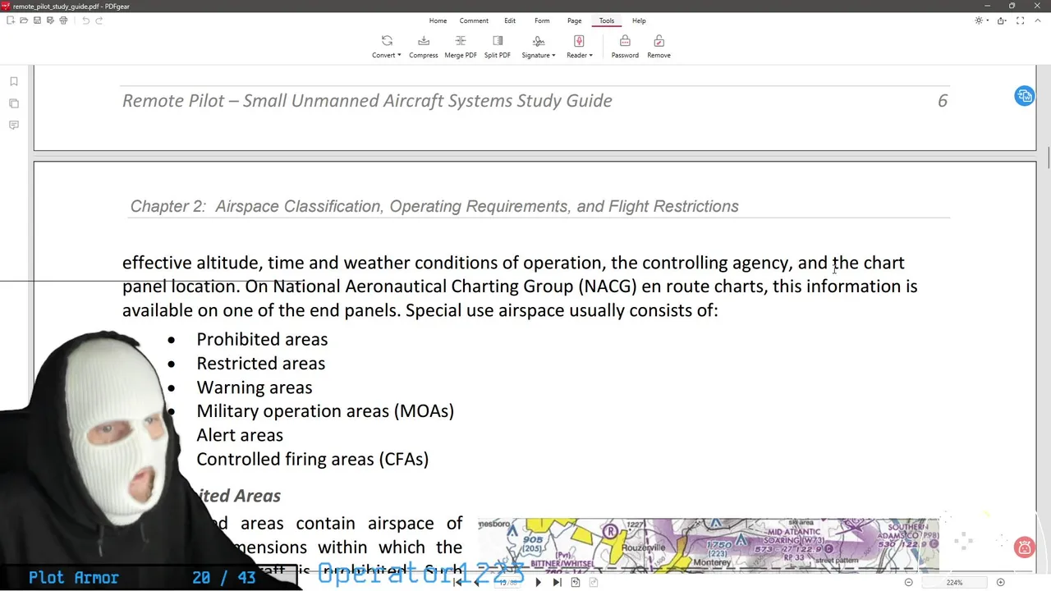Viewport: 1051px width, 591px height.
Task: Click 'Military operation areas (MOAs)' text
Action: coord(325,411)
